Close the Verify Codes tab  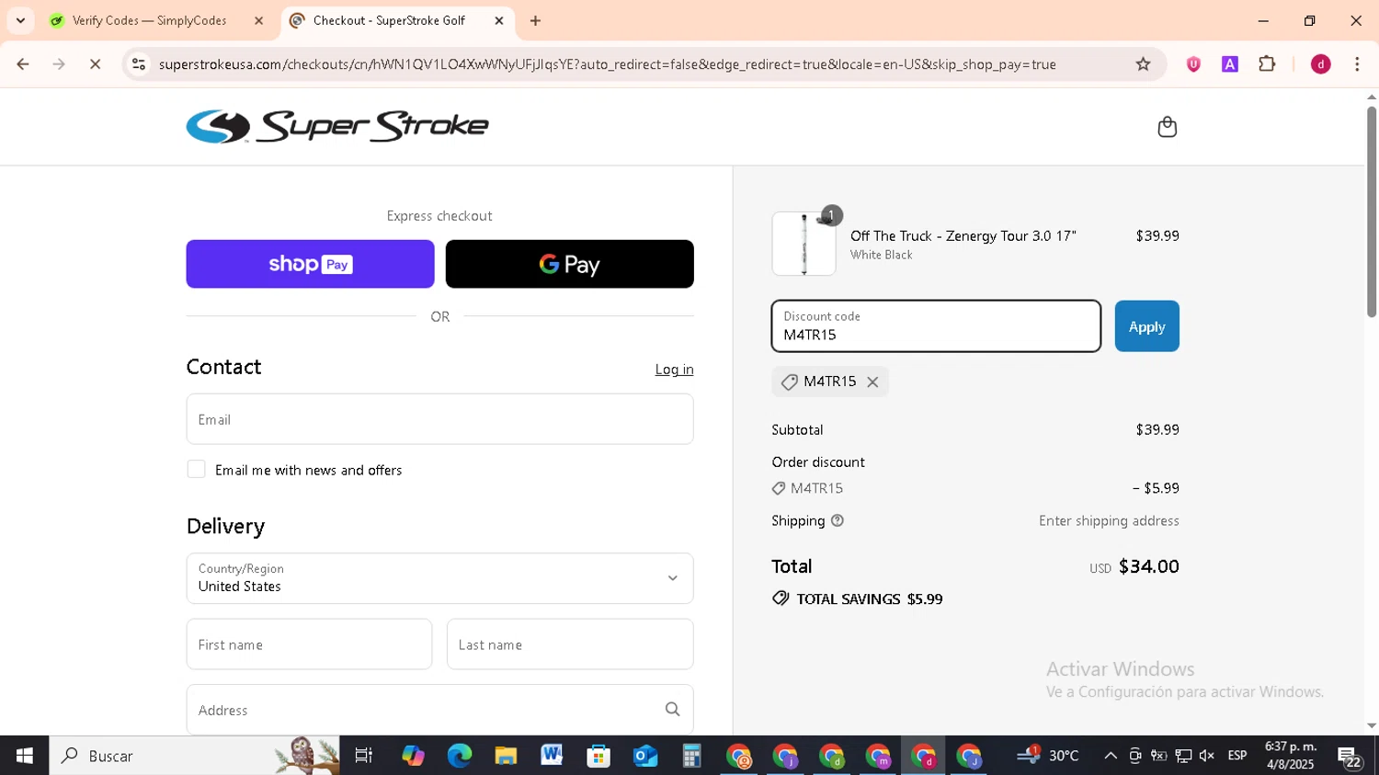(258, 20)
